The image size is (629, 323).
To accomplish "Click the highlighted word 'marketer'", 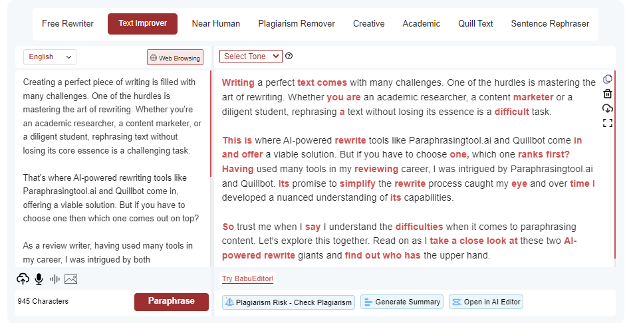I will (x=533, y=97).
